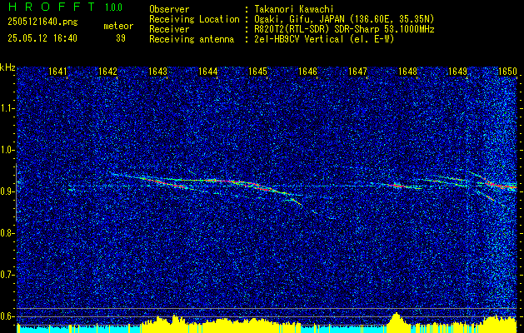Image resolution: width=524 pixels, height=333 pixels.
Task: Click the 0.9 kHz axis label
Action: coord(6,191)
